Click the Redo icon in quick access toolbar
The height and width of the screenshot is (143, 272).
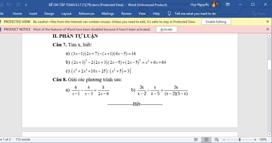(18, 5)
